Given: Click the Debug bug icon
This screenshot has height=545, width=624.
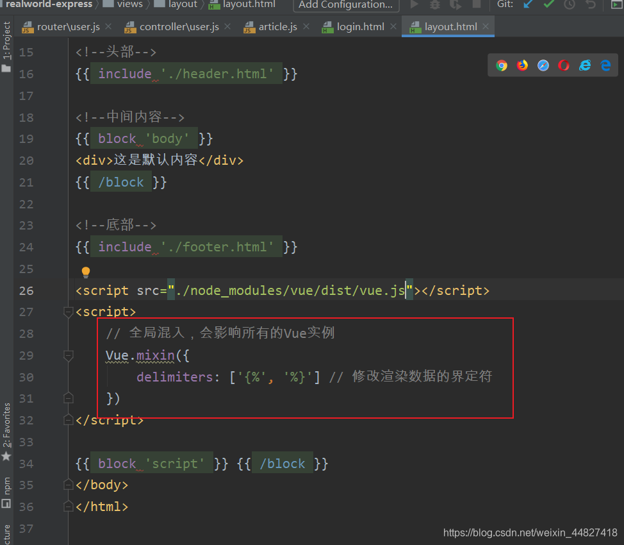Looking at the screenshot, I should pos(435,4).
